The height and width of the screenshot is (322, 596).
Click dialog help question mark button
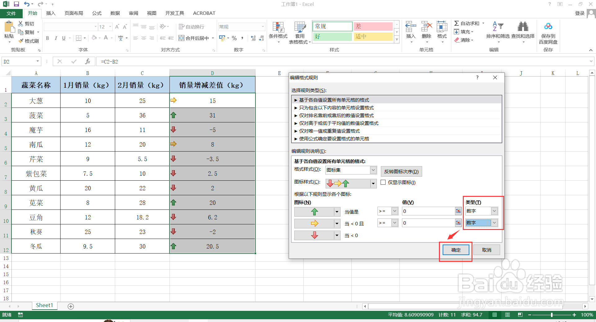coord(477,77)
